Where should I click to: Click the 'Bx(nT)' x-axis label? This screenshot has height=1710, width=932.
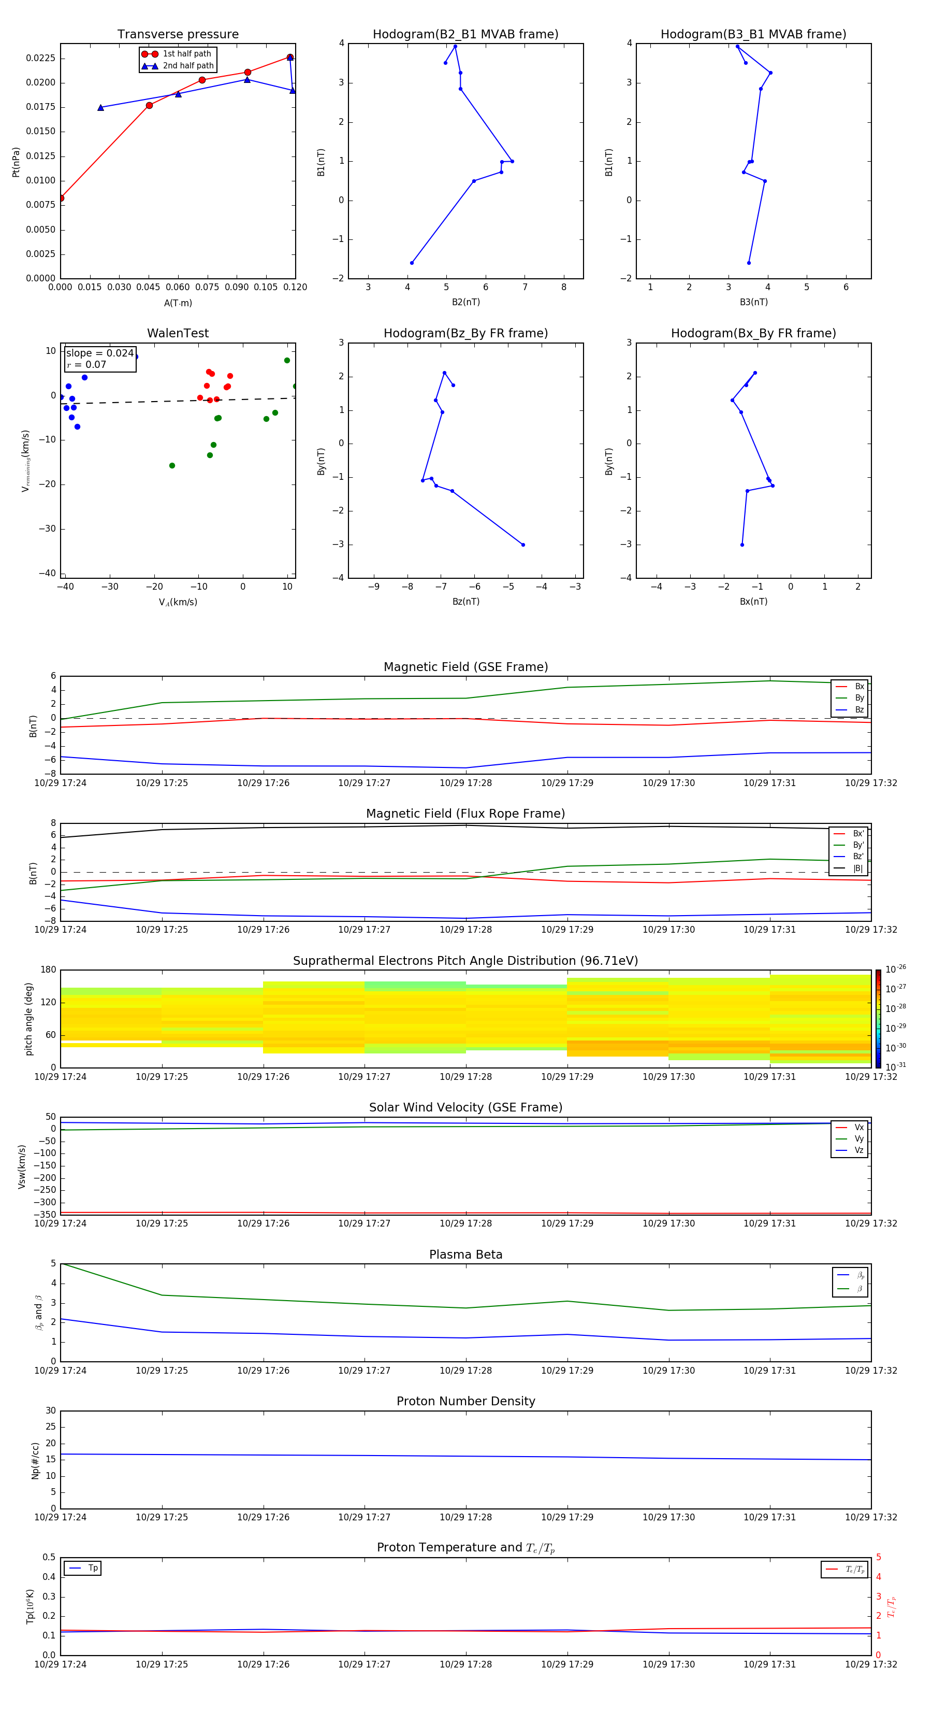pos(753,602)
